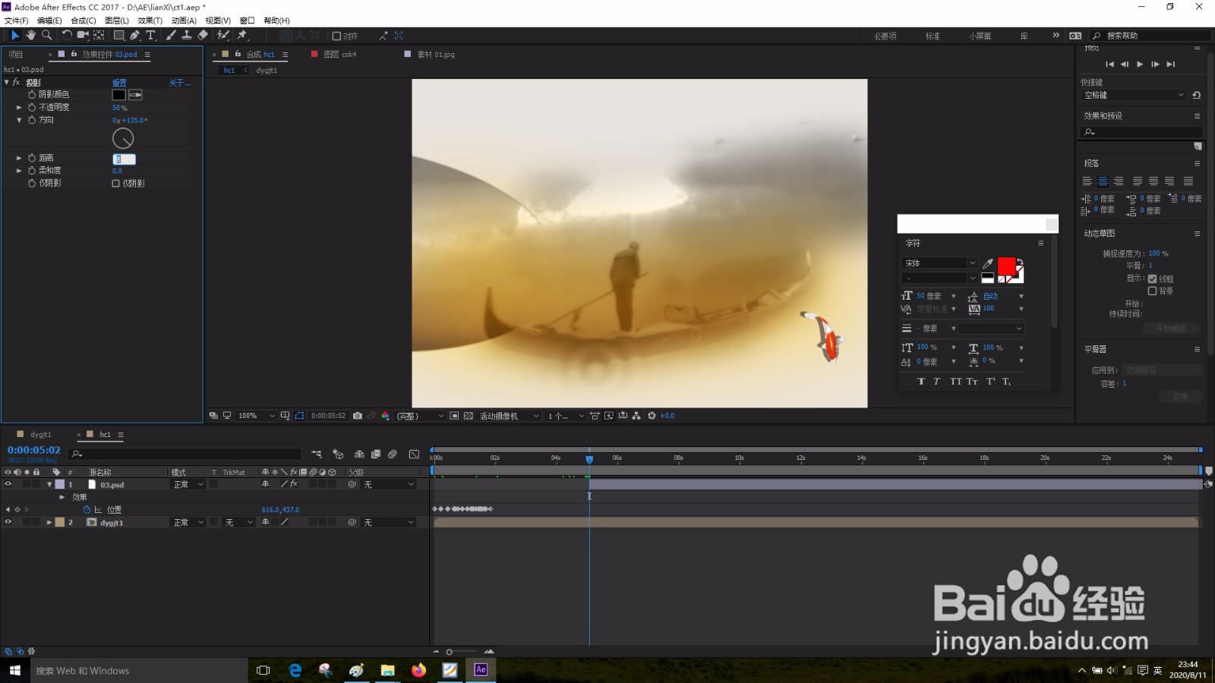Hide layer dygjt1 with eye icon
The image size is (1215, 683).
click(8, 522)
